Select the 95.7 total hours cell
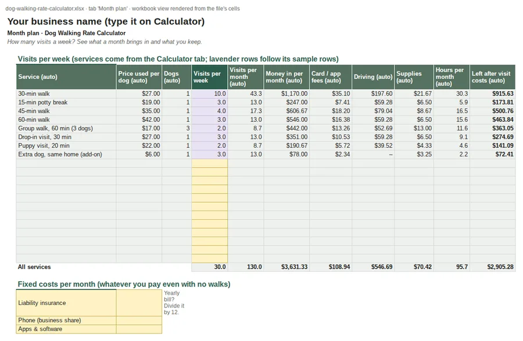523x341 pixels. (452, 267)
